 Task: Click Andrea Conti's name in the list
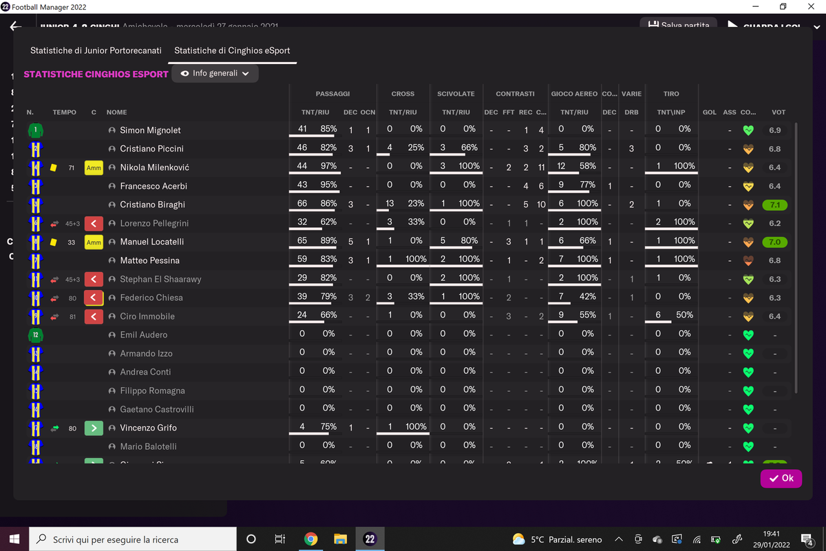(x=145, y=372)
